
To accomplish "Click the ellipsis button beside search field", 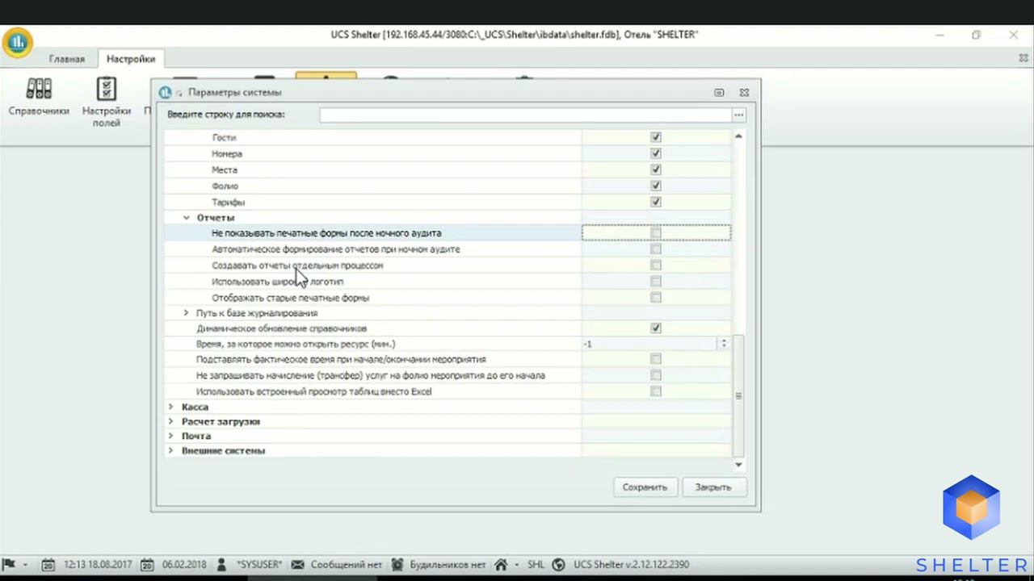I will (738, 115).
